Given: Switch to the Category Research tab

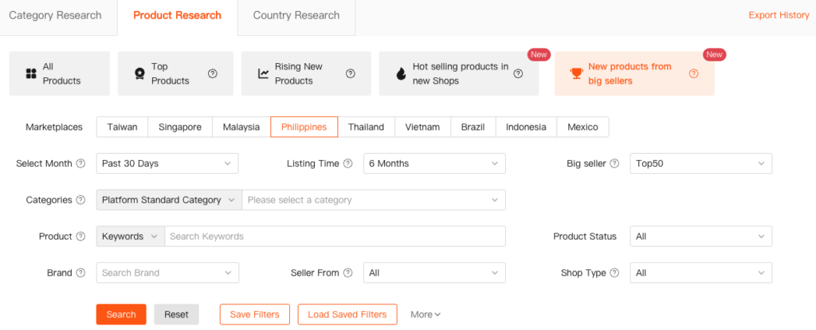Looking at the screenshot, I should coord(56,15).
